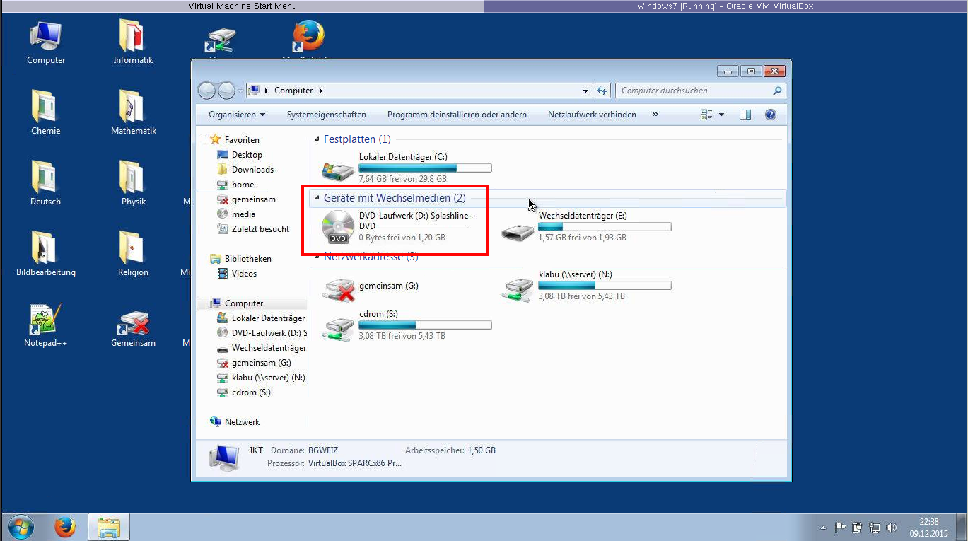Open view options dropdown arrow
The width and height of the screenshot is (968, 541).
[721, 115]
